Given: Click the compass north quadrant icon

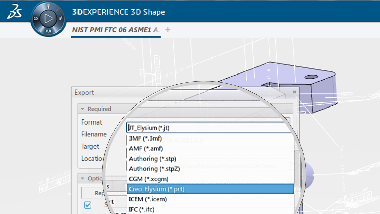Looking at the screenshot, I should (48, 6).
